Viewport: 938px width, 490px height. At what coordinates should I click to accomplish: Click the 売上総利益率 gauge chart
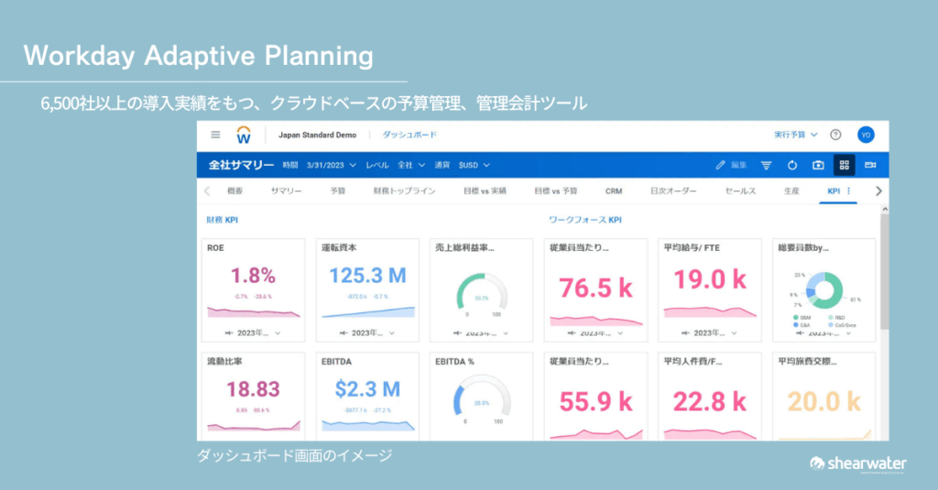coord(482,292)
